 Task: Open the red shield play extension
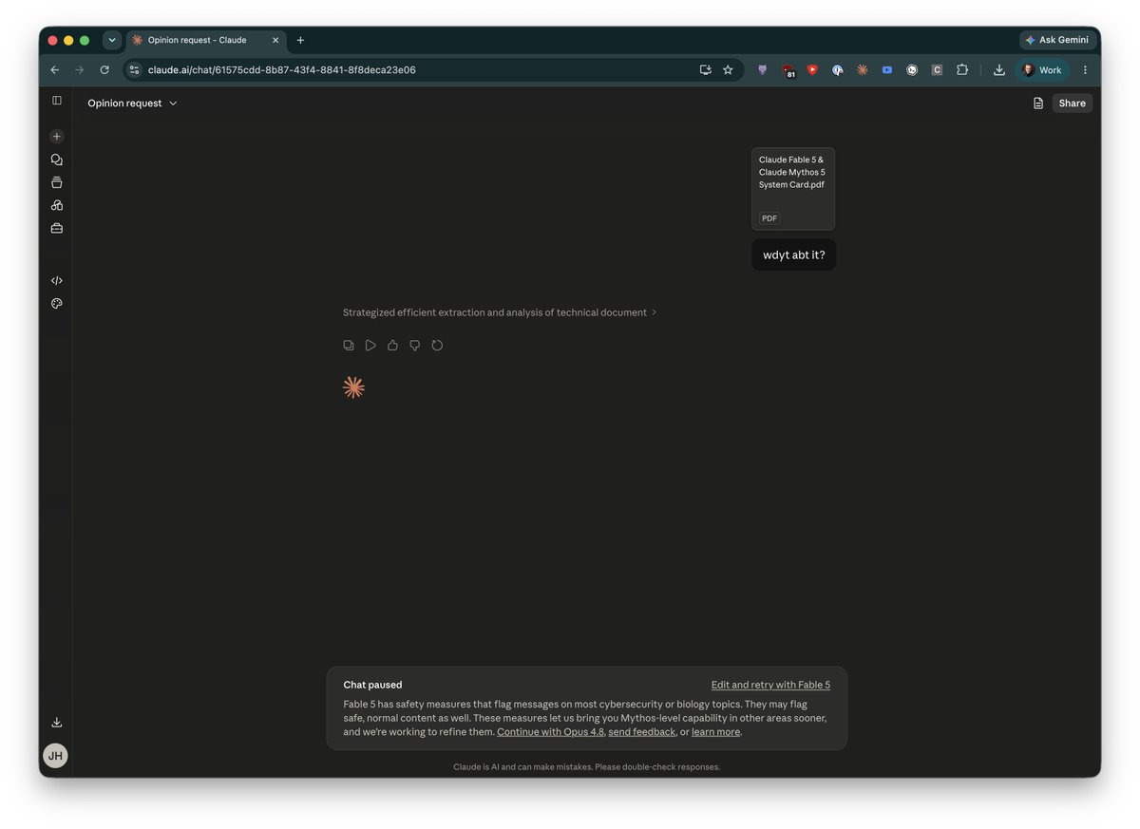click(812, 70)
